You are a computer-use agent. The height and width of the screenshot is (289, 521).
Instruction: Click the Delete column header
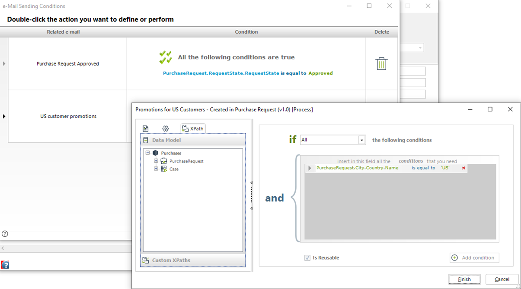tap(382, 32)
